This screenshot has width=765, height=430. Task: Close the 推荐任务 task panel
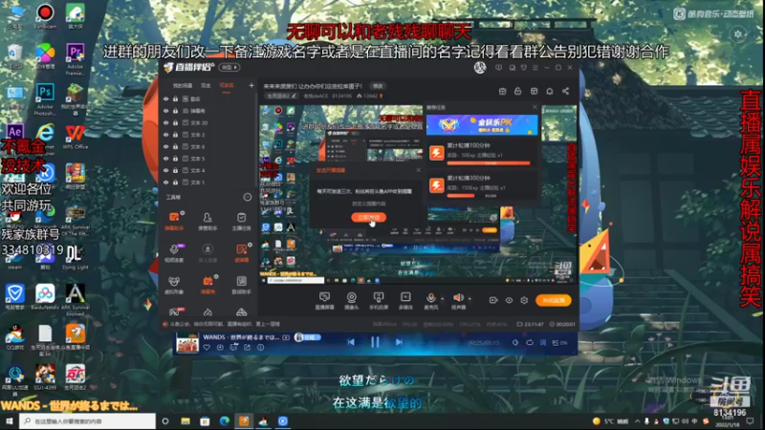535,107
